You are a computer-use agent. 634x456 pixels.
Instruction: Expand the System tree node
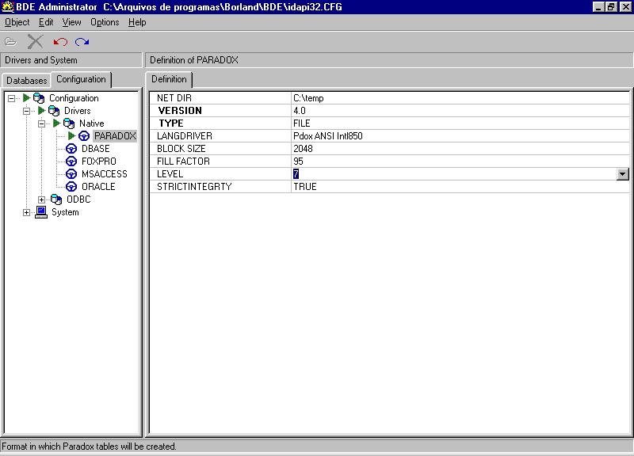pyautogui.click(x=26, y=212)
